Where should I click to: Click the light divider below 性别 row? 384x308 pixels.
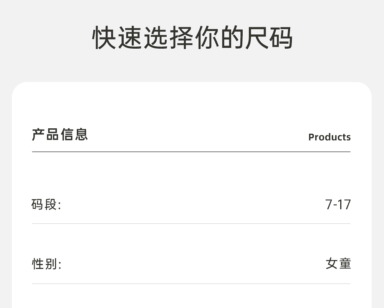191,283
